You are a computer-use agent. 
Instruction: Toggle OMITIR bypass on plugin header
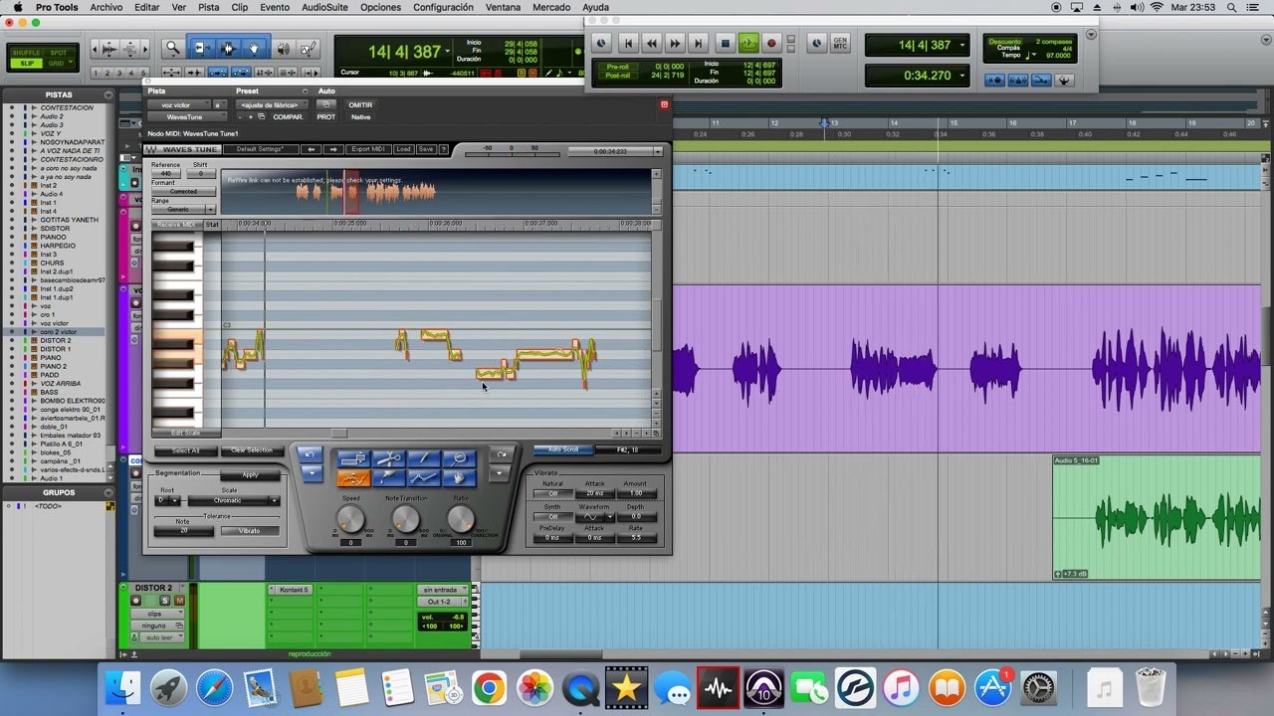tap(361, 105)
